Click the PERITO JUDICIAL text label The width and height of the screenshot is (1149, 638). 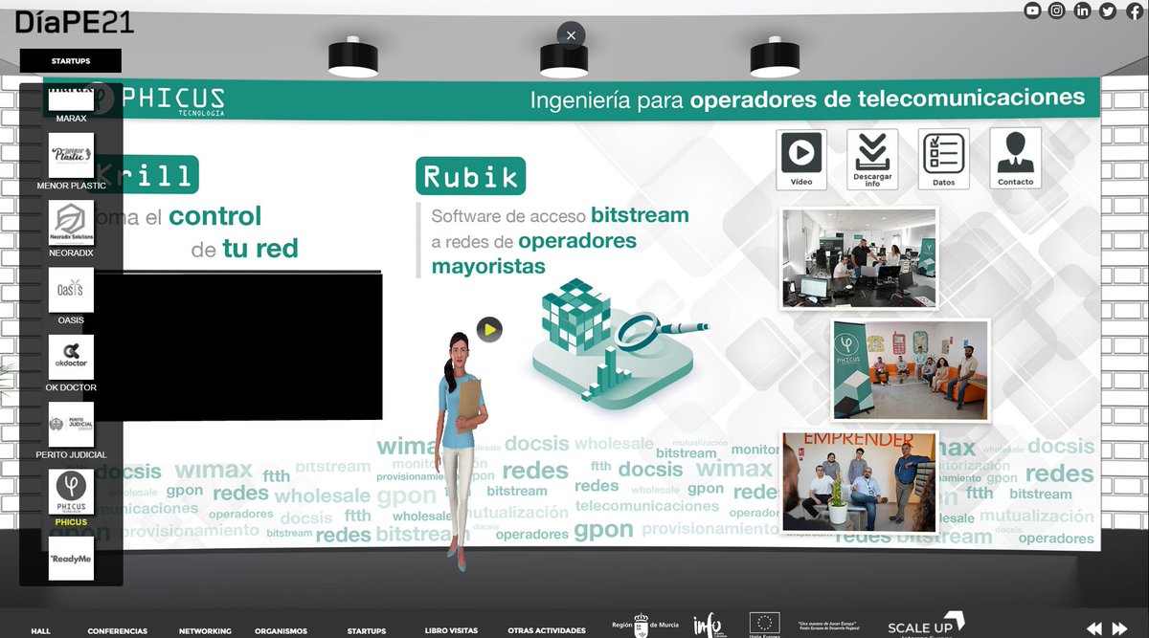tap(71, 454)
